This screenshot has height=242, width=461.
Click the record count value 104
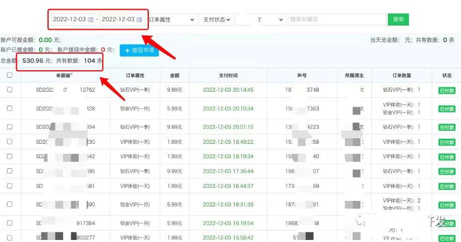coord(89,61)
